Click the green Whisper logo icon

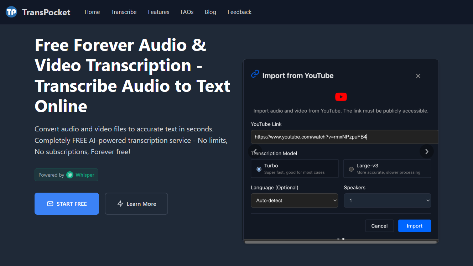click(x=70, y=175)
